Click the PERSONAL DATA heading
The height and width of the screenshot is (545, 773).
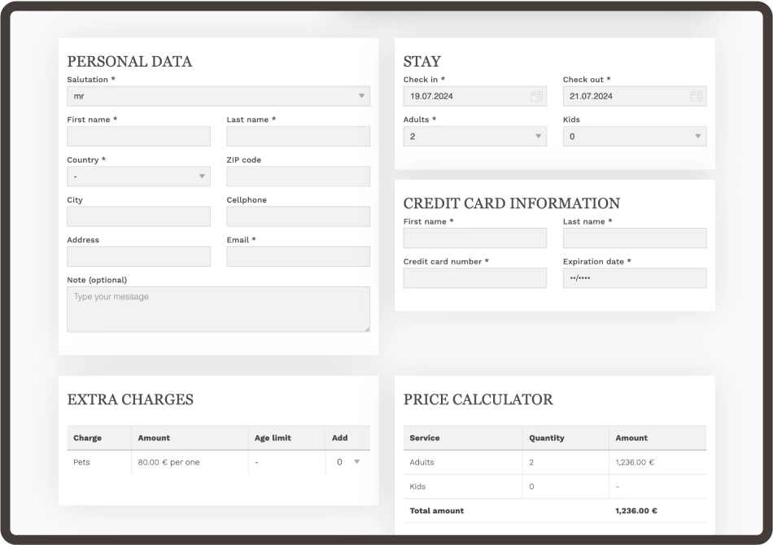pyautogui.click(x=129, y=62)
